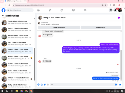Open Facebook home via logo
This screenshot has width=125, height=93.
pos(3,10)
